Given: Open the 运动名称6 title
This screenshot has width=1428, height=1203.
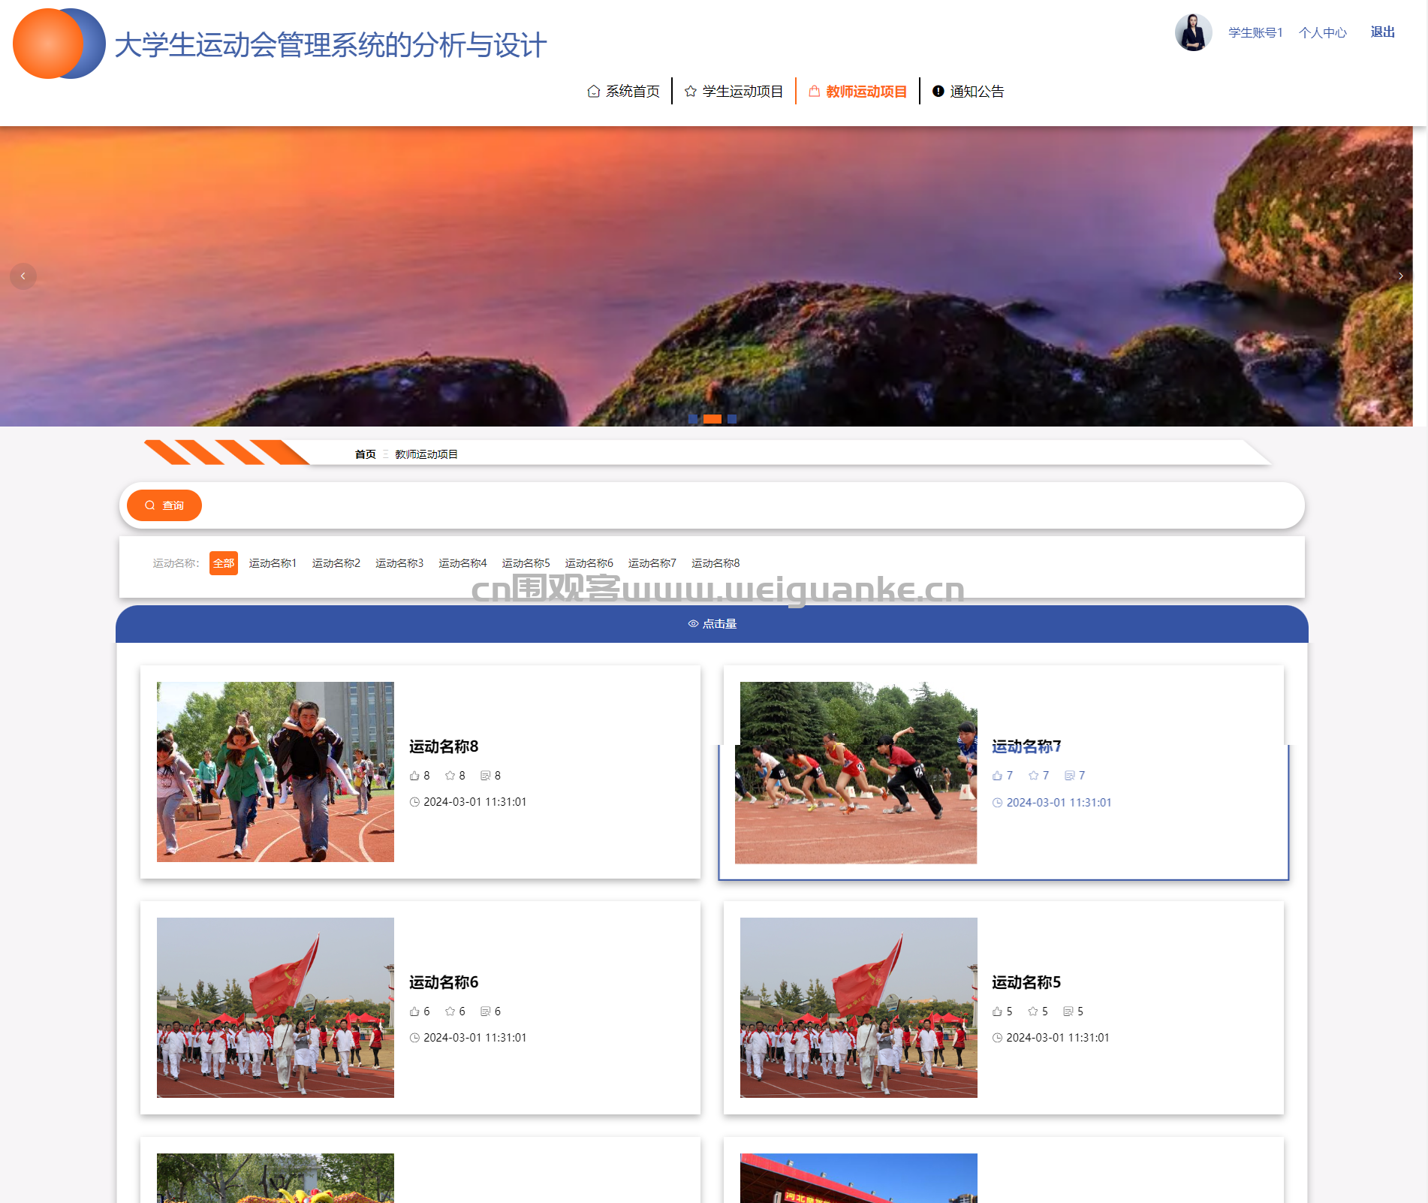Looking at the screenshot, I should 444,982.
